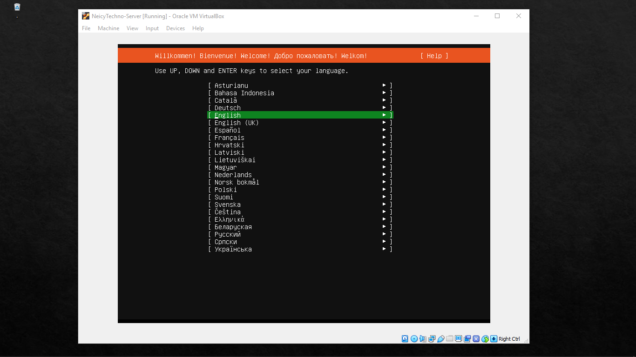Select the highlighted English language

pyautogui.click(x=300, y=115)
